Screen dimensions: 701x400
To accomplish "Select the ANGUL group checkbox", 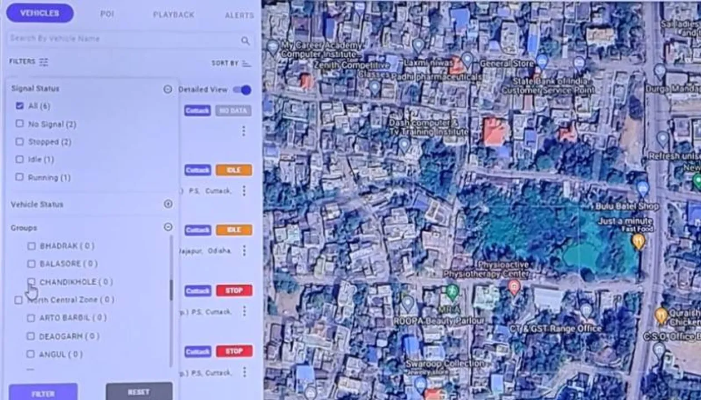I will (x=32, y=354).
